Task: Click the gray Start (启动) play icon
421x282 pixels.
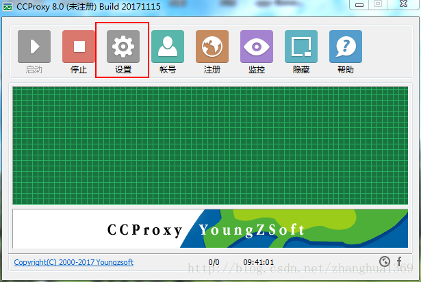Action: coord(34,47)
